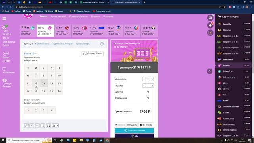This screenshot has height=143, width=254.
Task: Click the В корзину button
Action: (x=120, y=125)
